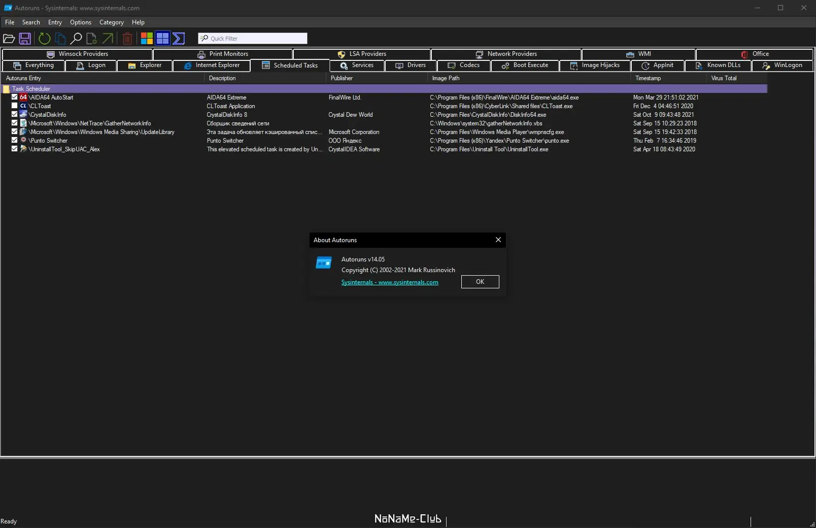Click the Open file toolbar icon
This screenshot has height=528, width=816.
(9, 39)
